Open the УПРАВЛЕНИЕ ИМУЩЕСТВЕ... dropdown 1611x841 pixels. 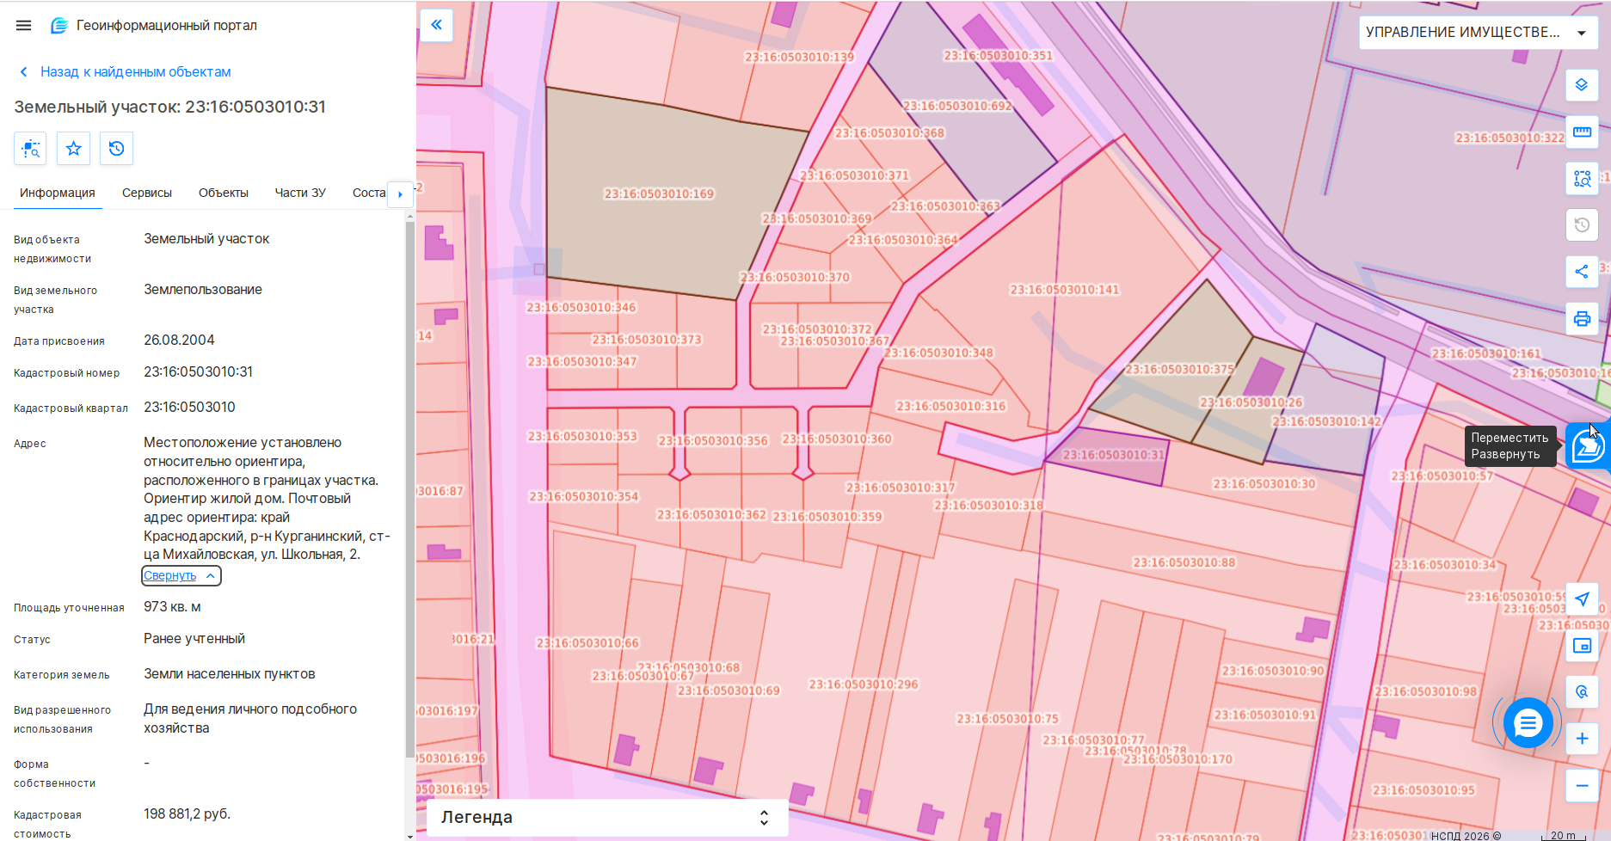(x=1478, y=33)
